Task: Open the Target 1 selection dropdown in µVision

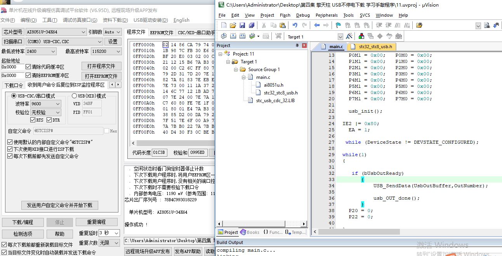Action: (x=340, y=37)
